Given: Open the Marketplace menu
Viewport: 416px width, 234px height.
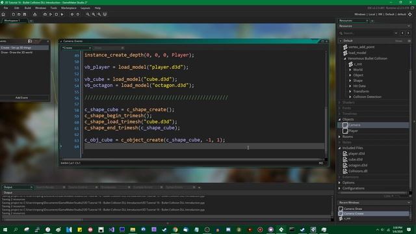Looking at the screenshot, I should (69, 8).
